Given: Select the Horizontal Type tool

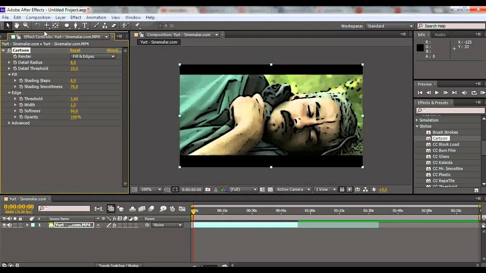Looking at the screenshot, I should 85,25.
